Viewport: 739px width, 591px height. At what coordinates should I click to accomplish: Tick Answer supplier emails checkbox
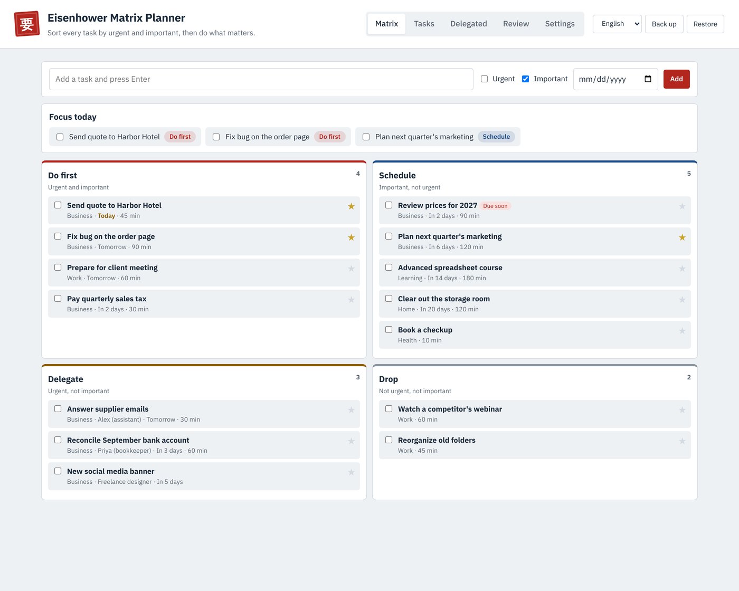[x=58, y=409]
